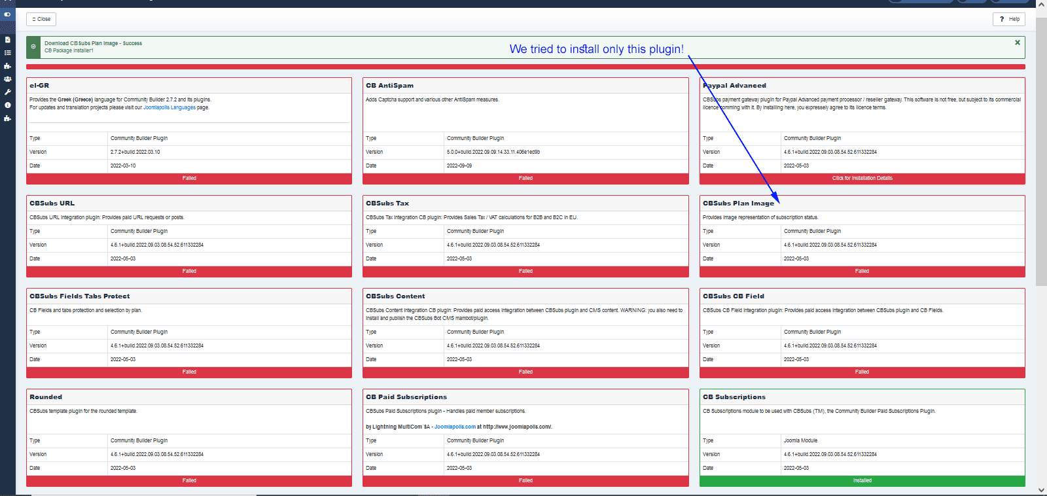Open the Joomlapolis.com link in CB Paid Subscriptions

point(455,427)
